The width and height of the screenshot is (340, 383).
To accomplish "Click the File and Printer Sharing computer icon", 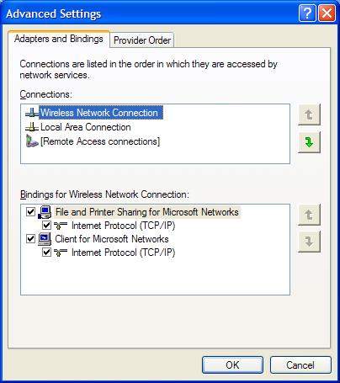I will click(45, 212).
